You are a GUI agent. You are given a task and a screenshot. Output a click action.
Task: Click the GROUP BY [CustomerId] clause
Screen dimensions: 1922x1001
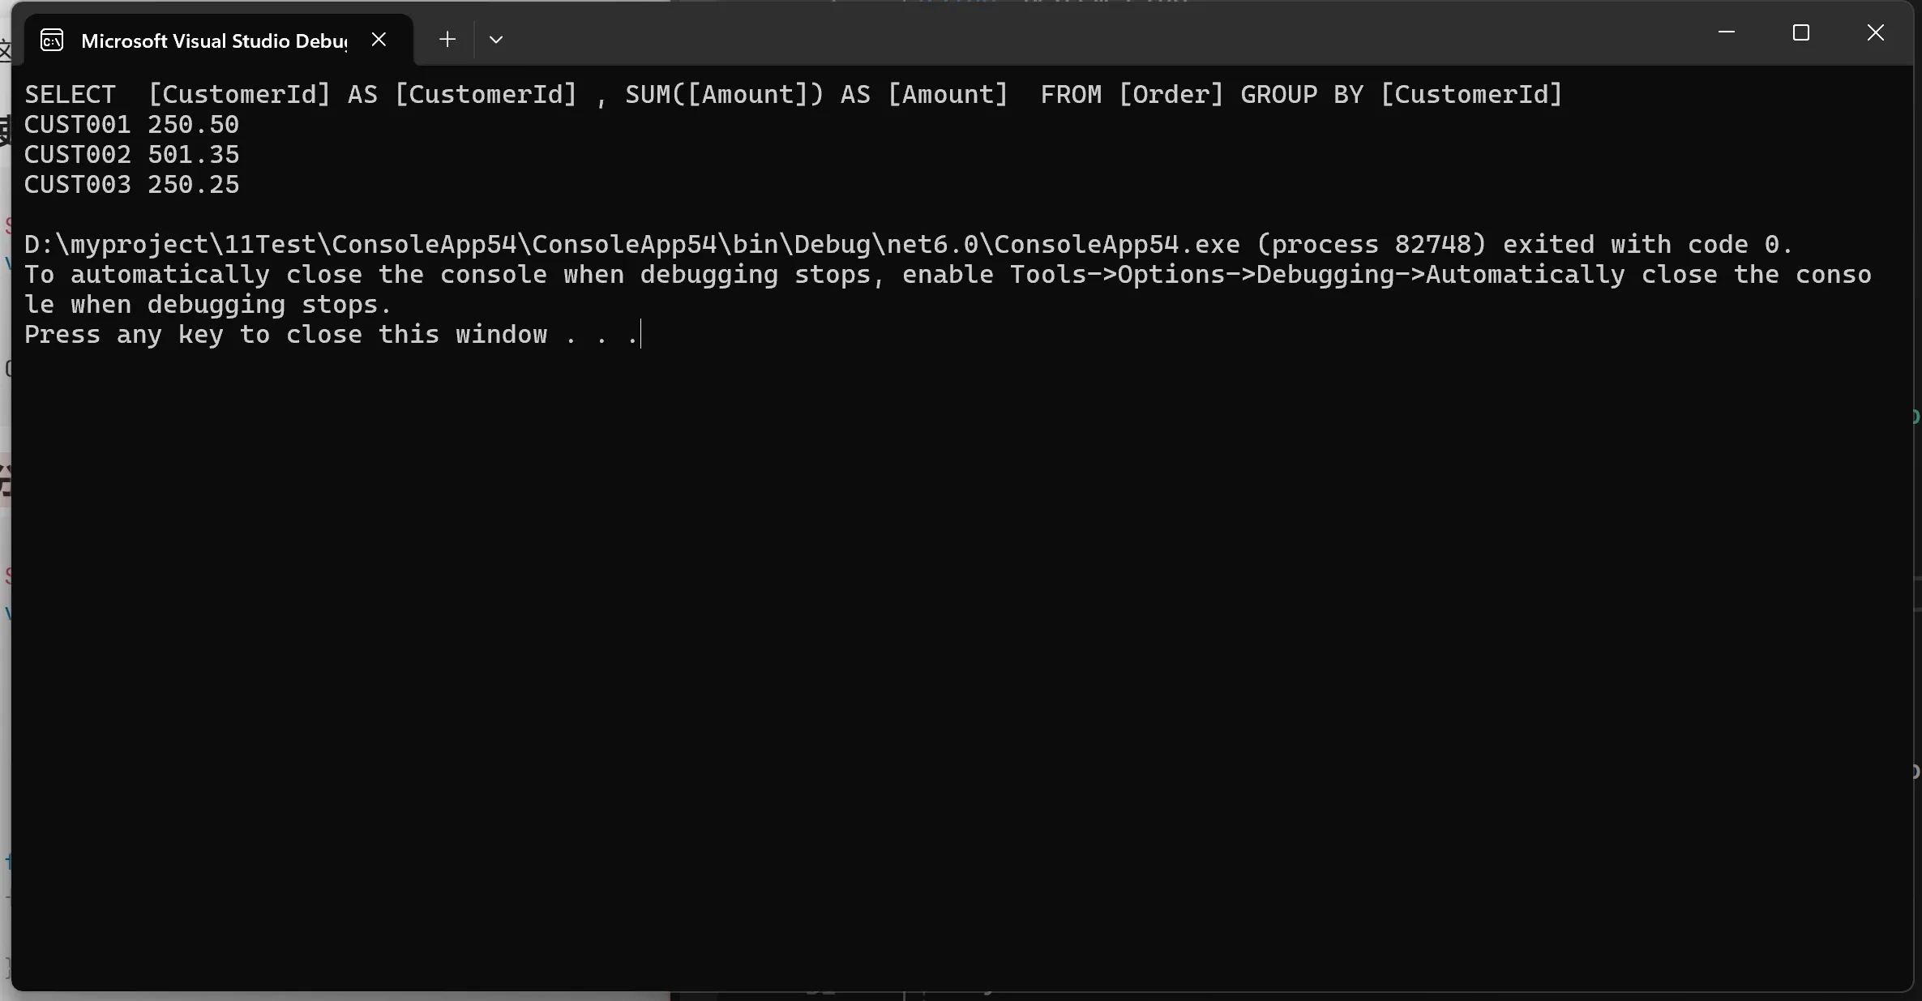(x=1402, y=95)
